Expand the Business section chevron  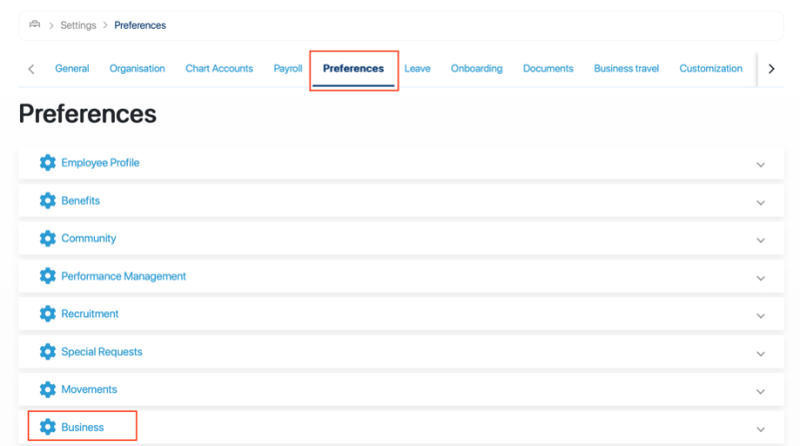tap(761, 429)
